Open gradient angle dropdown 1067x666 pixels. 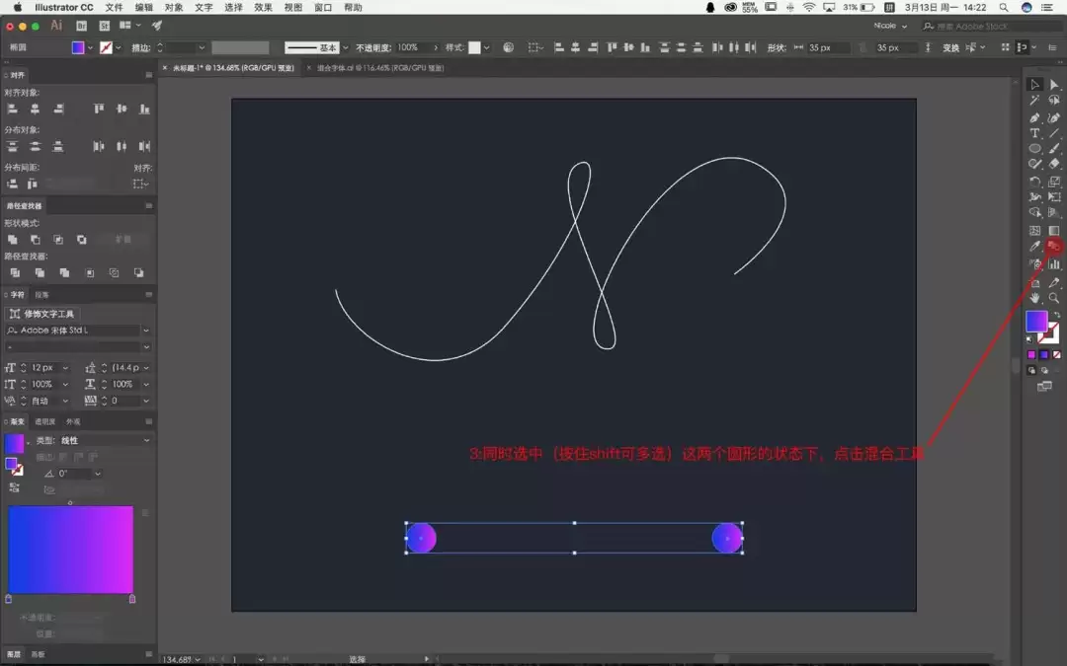[97, 474]
